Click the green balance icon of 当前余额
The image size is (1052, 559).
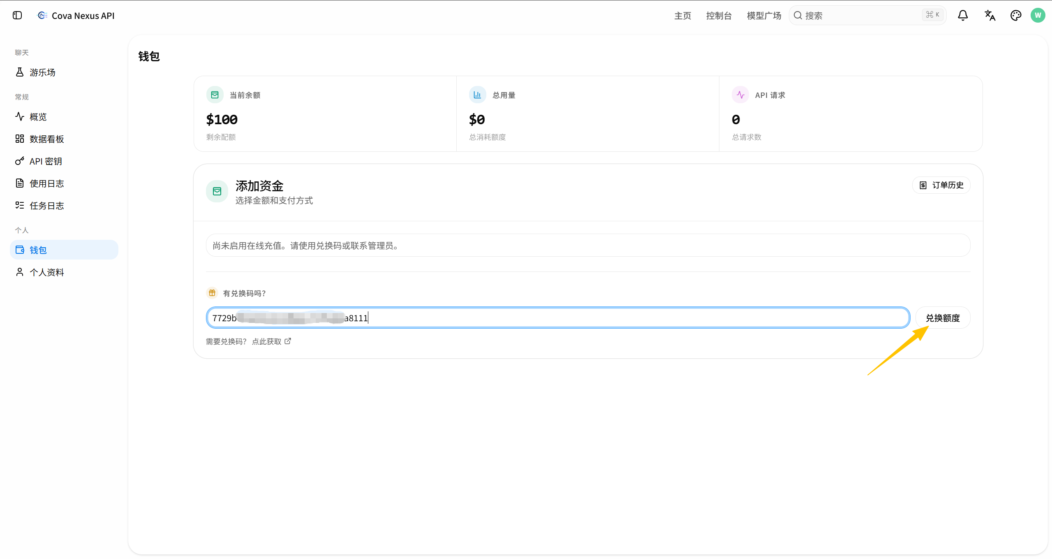(x=215, y=95)
